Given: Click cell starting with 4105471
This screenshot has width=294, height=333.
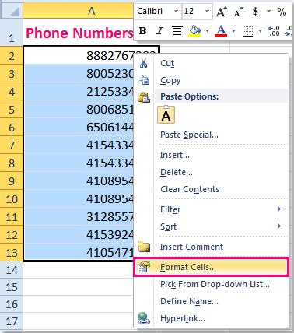Looking at the screenshot, I should tap(79, 252).
